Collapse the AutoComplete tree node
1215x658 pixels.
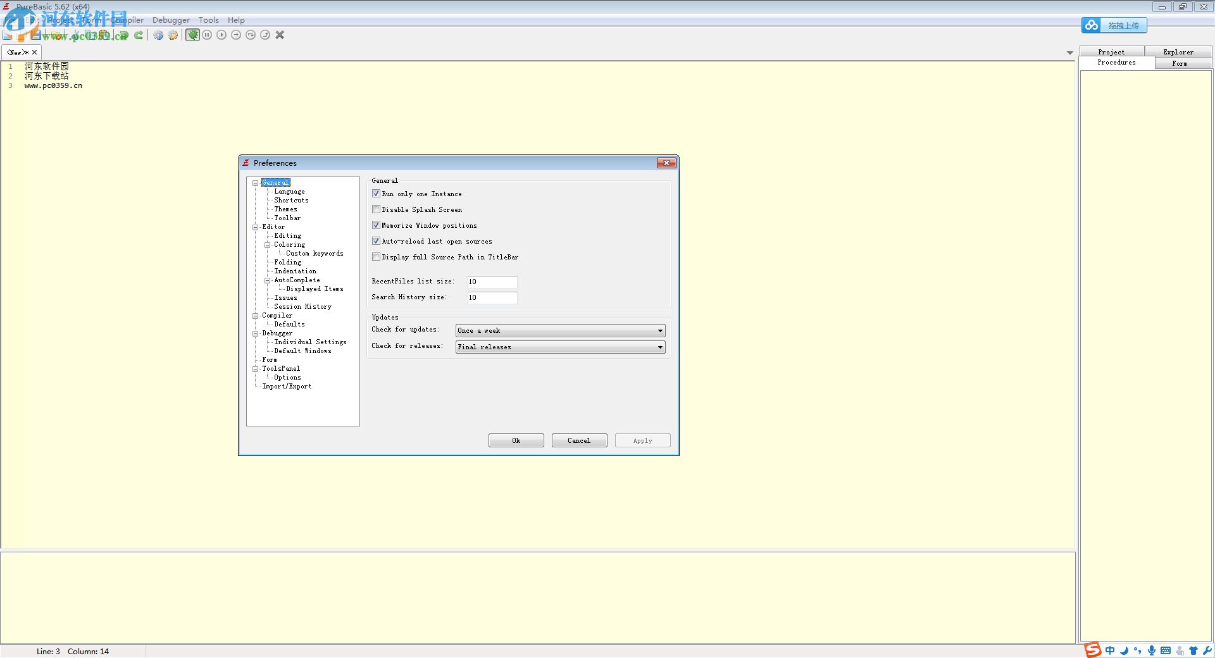tap(268, 280)
